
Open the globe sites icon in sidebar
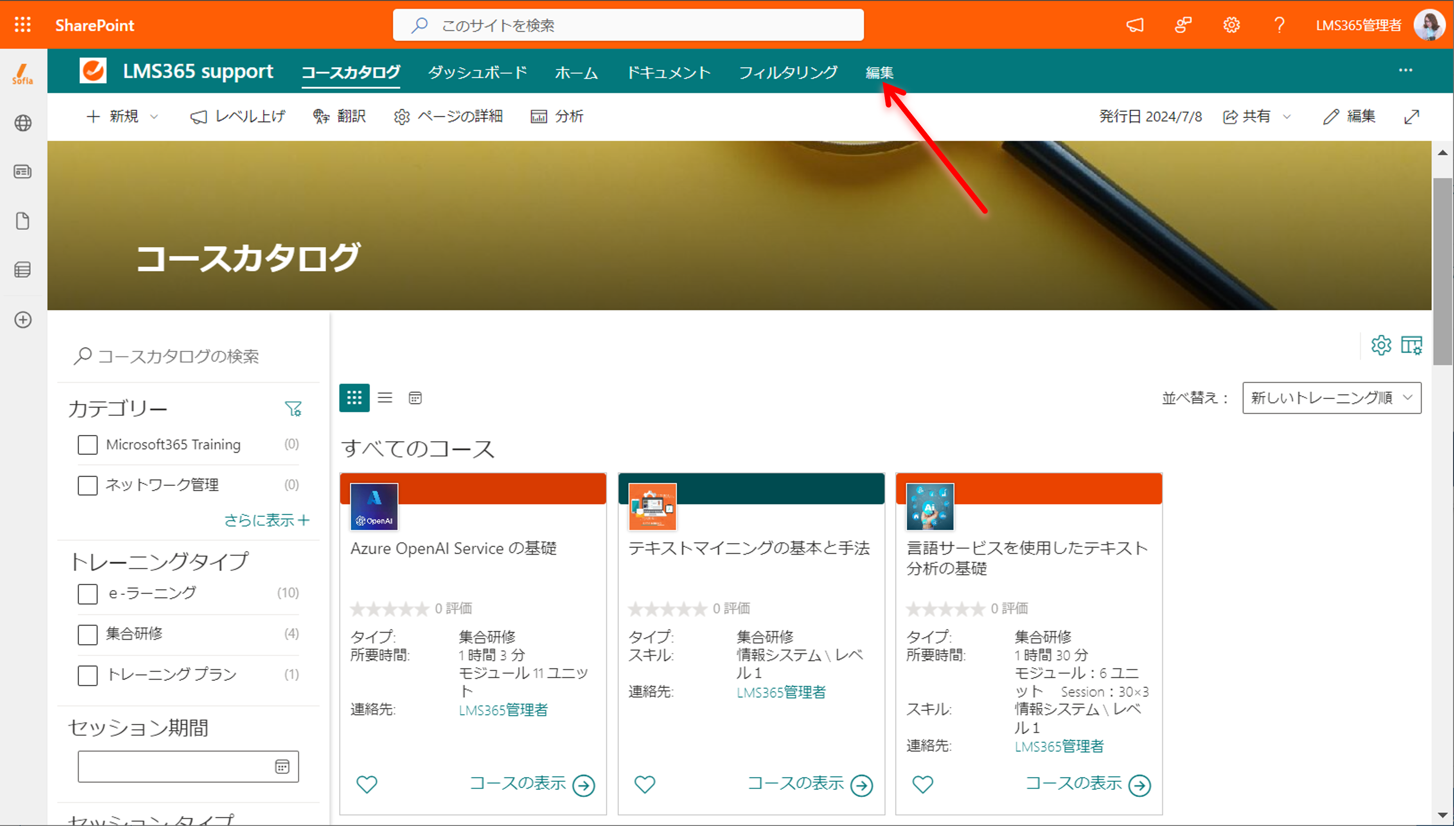(x=23, y=123)
